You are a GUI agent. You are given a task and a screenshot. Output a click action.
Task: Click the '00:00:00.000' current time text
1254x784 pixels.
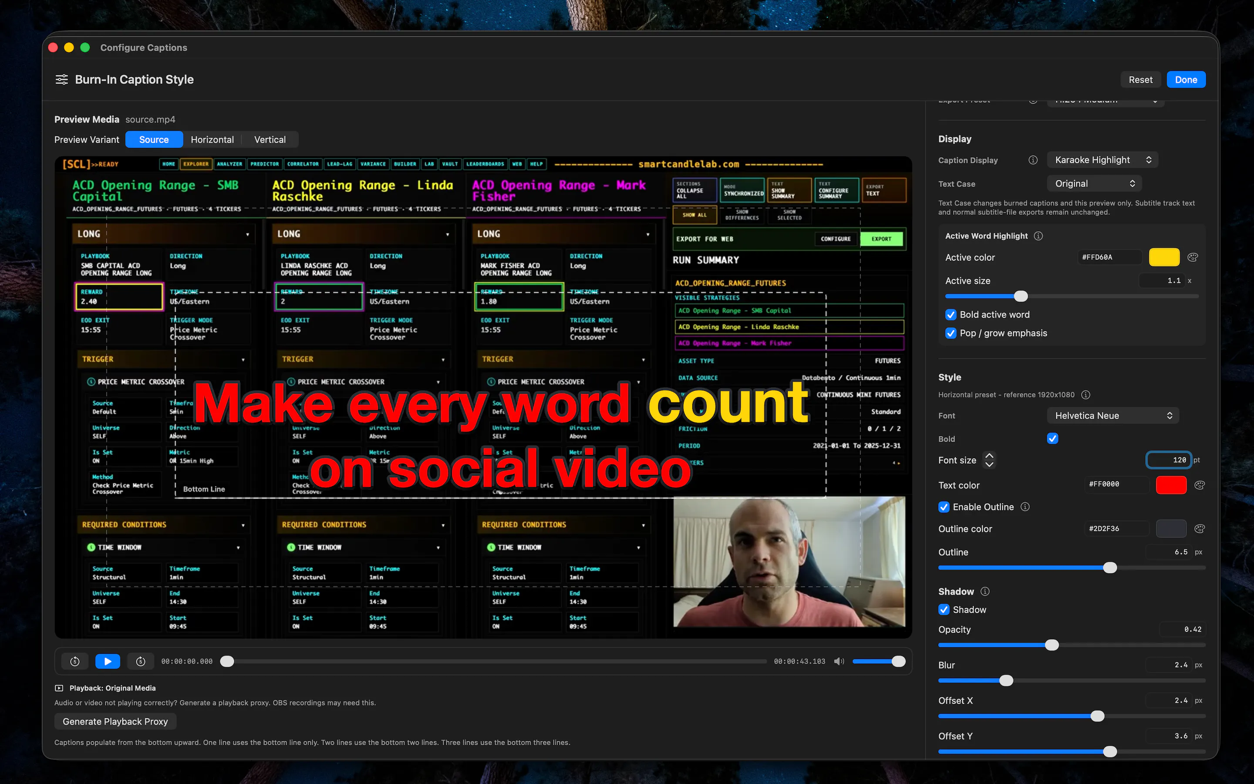tap(187, 661)
